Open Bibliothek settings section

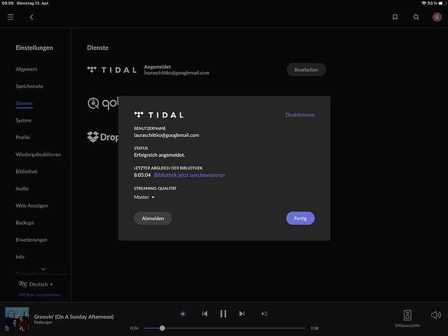tap(27, 171)
